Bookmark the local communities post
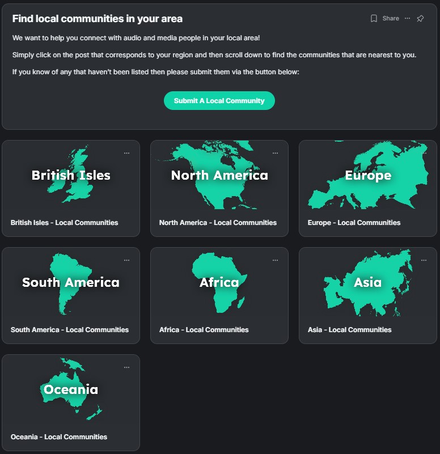 (374, 19)
